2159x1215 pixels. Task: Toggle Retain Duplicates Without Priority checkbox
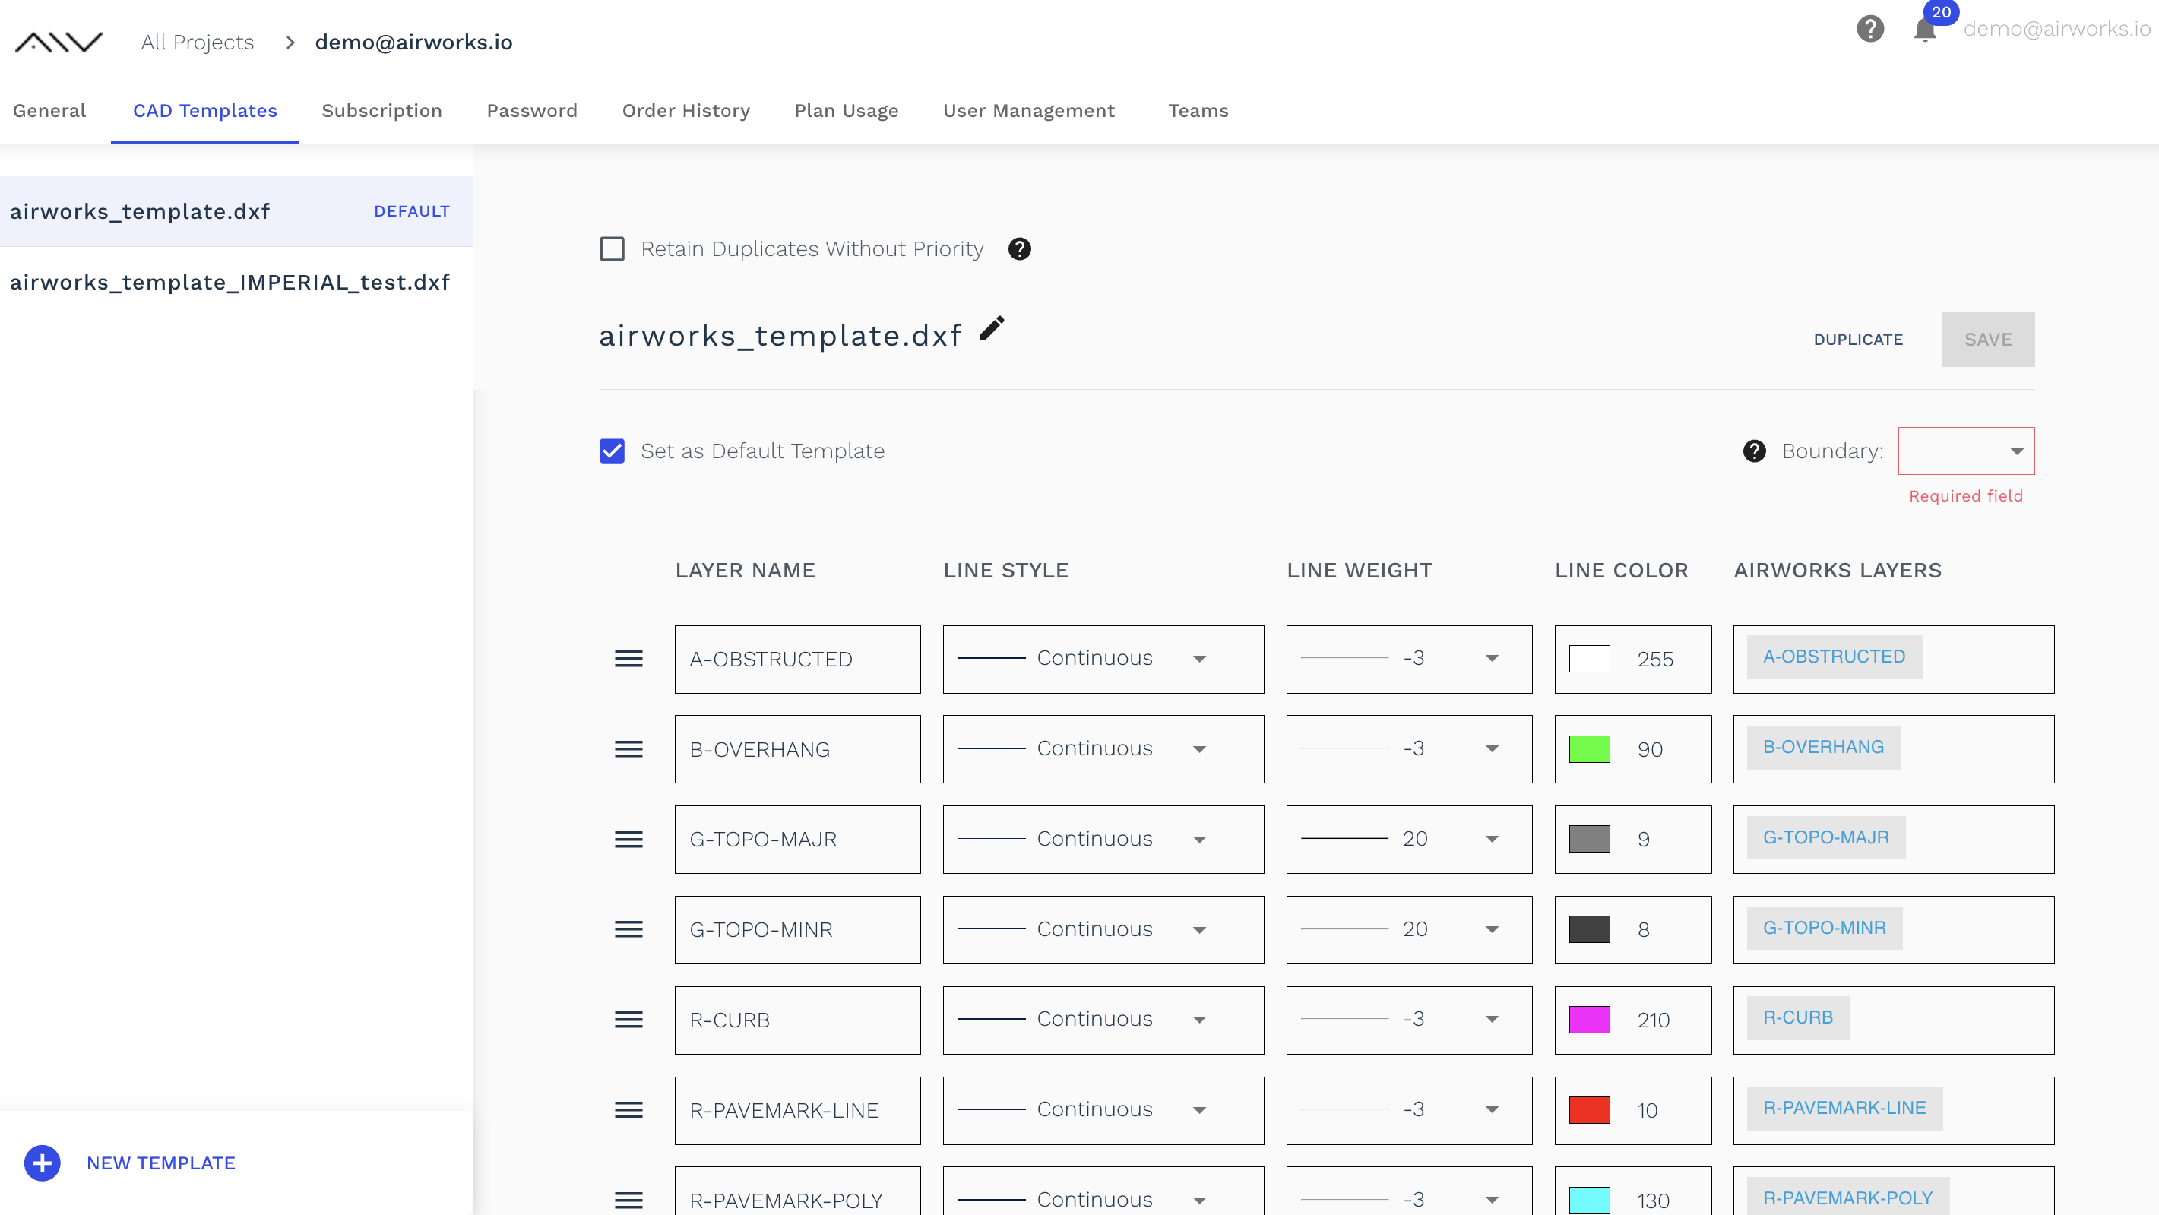[x=612, y=249]
